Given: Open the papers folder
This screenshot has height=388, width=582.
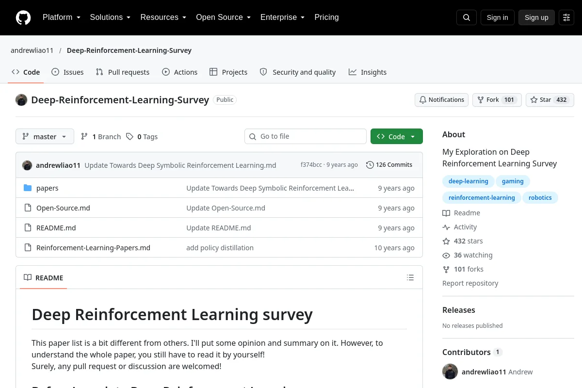Looking at the screenshot, I should 48,188.
